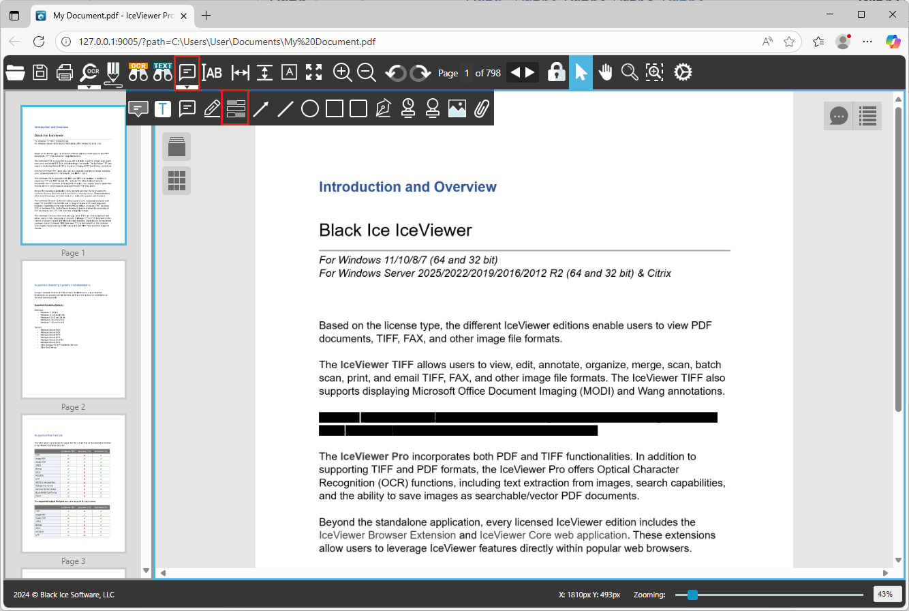
Task: Select the arrow pointer tool
Action: [581, 72]
